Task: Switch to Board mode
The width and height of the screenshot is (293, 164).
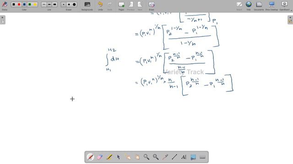Action: pos(239,6)
